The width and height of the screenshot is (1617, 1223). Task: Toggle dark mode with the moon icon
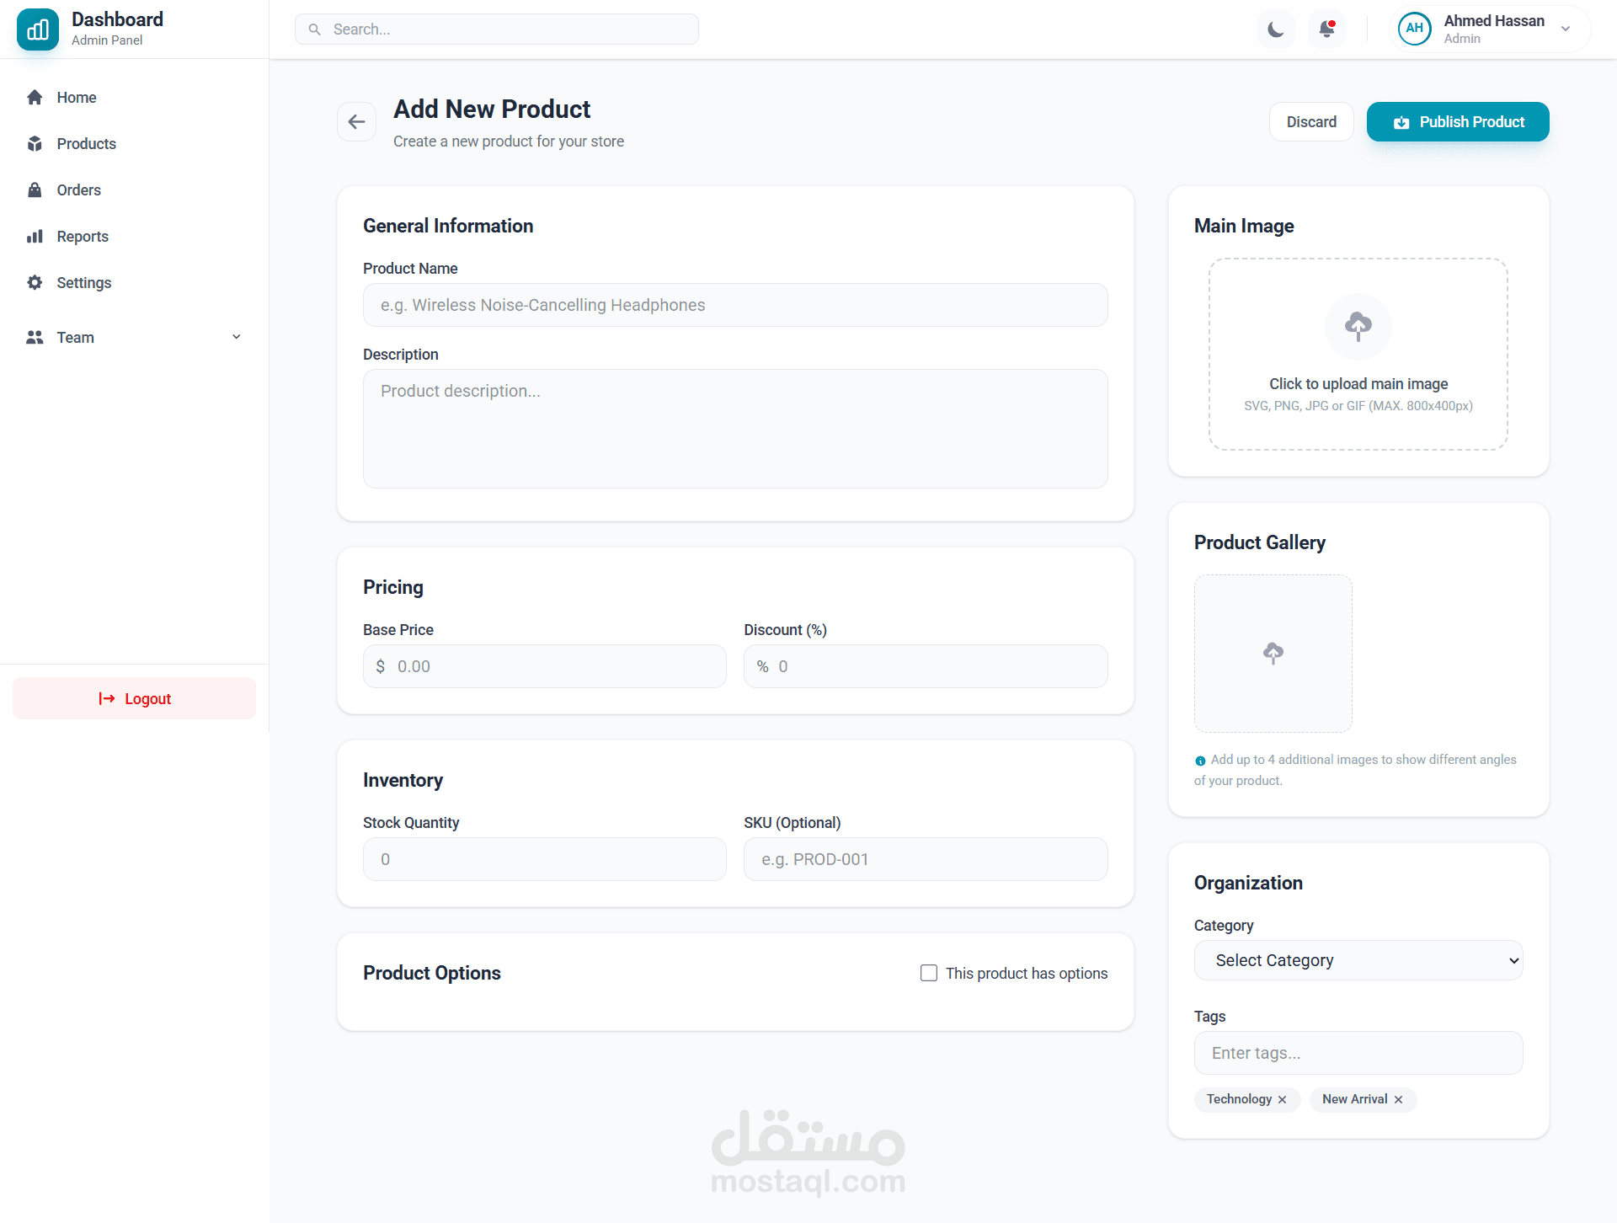pyautogui.click(x=1276, y=29)
